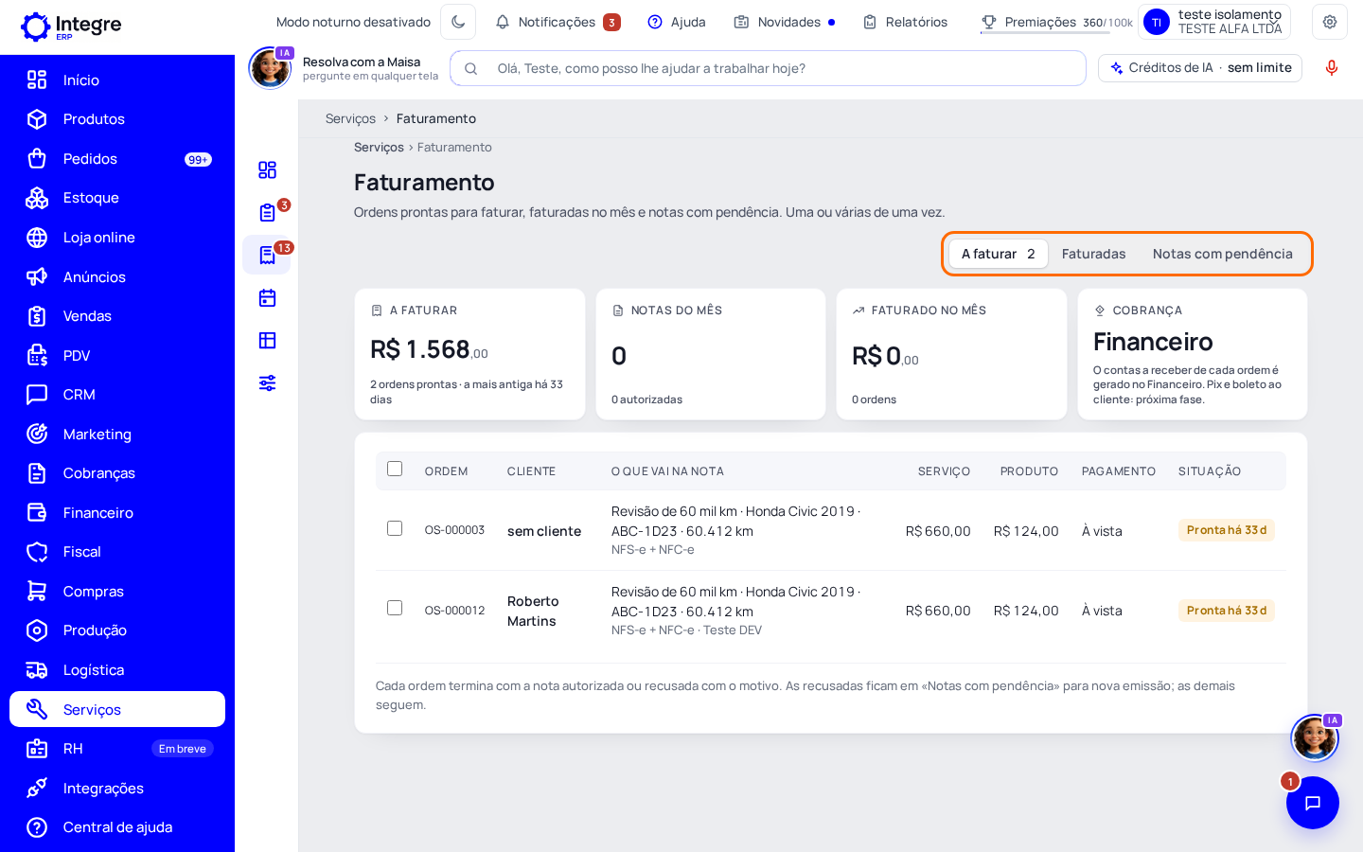Expand the teste isolamento account dropdown
Screen dimensions: 1363x852
pyautogui.click(x=1215, y=22)
